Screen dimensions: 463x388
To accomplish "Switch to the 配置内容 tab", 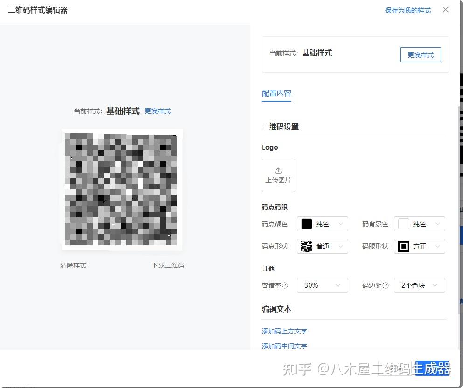I will 276,93.
